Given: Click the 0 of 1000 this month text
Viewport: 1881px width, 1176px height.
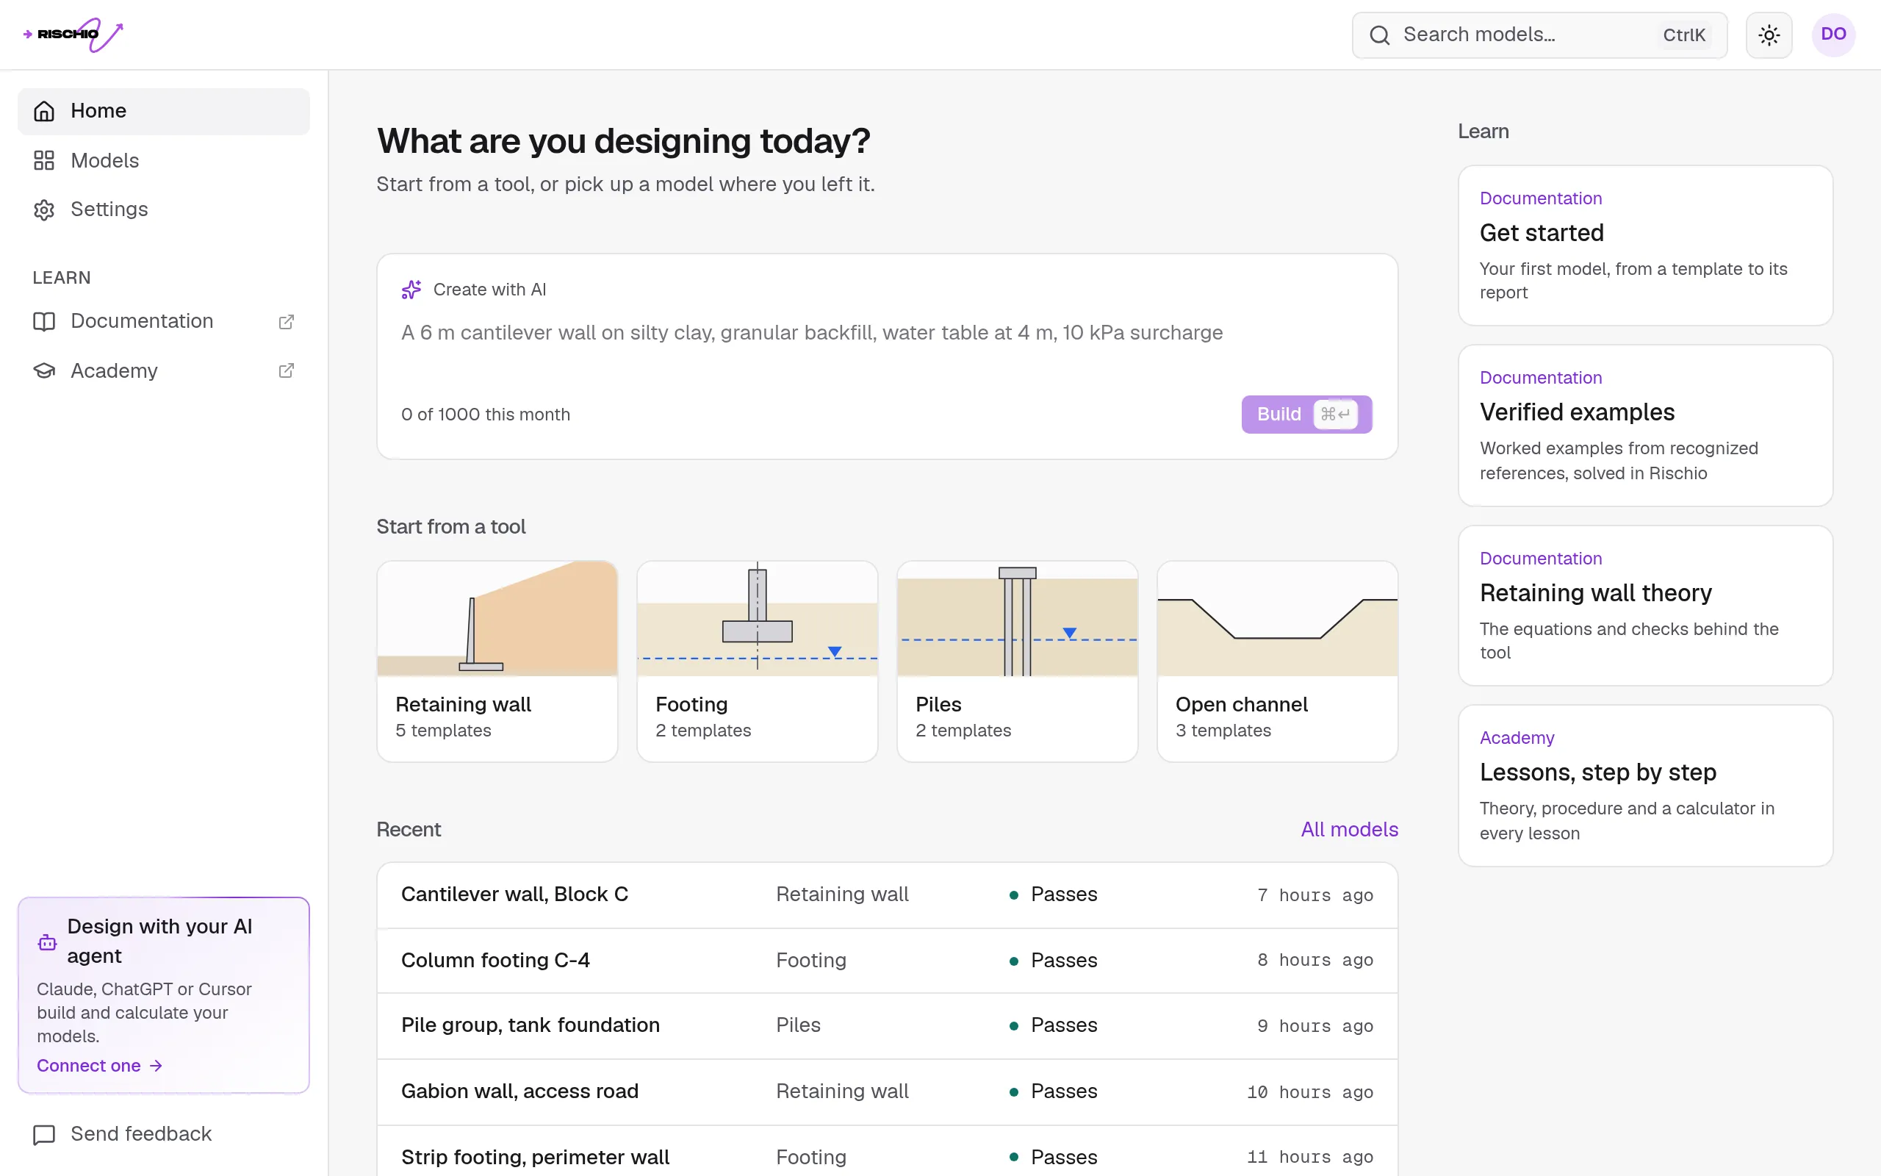Looking at the screenshot, I should pyautogui.click(x=486, y=415).
